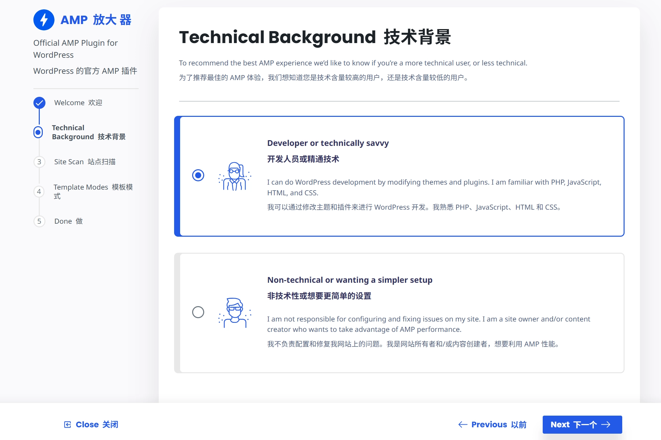This screenshot has height=440, width=661.
Task: Click the 'Developer or technically savvy' heading
Action: pyautogui.click(x=328, y=143)
